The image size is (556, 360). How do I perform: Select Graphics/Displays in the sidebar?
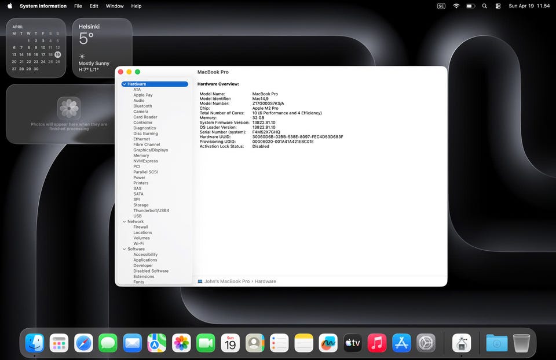coord(151,150)
